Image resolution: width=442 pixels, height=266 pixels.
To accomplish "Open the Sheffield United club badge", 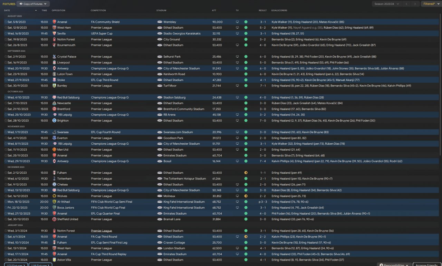I will (x=54, y=219).
